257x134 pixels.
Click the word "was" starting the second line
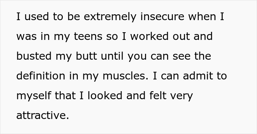pos(26,37)
